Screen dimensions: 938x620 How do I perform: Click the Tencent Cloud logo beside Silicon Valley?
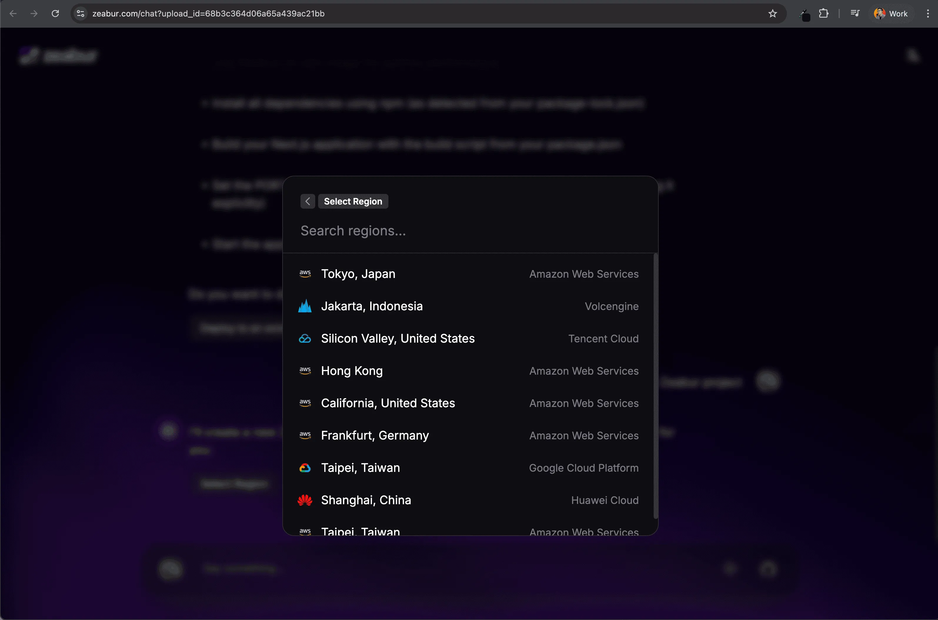305,339
